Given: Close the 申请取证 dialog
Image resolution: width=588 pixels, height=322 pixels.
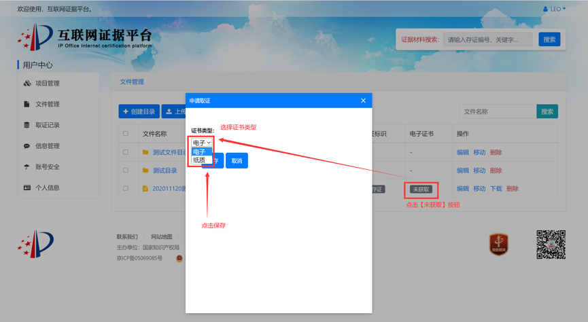Looking at the screenshot, I should (x=363, y=101).
